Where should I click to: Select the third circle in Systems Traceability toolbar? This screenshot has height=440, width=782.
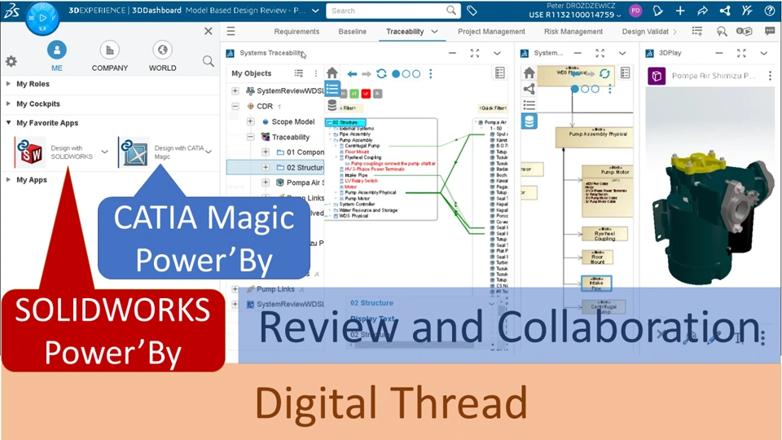click(416, 74)
